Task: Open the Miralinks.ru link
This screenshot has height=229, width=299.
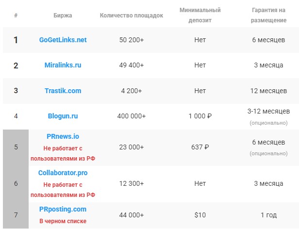Action: [x=63, y=65]
